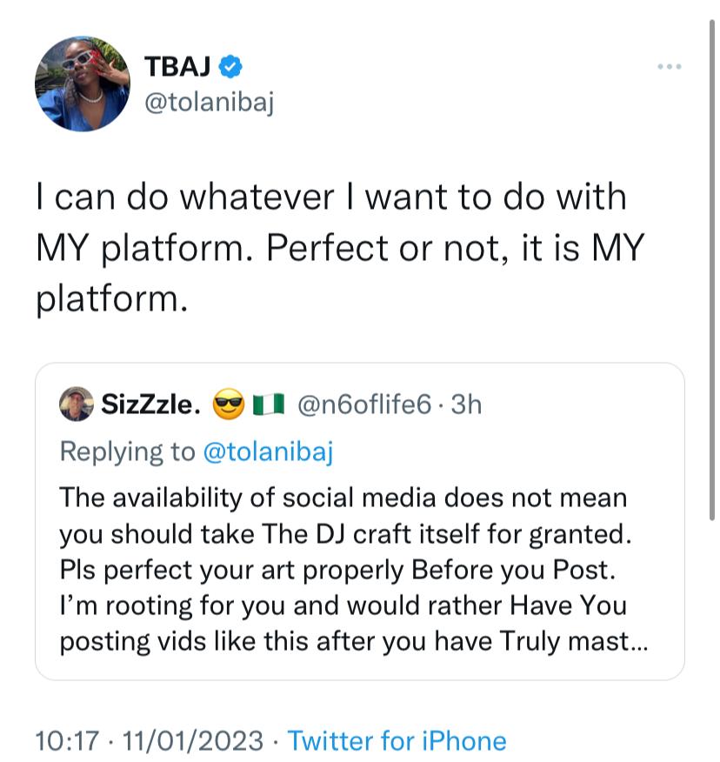
Task: Open TBAJ's profile picture
Action: click(83, 84)
